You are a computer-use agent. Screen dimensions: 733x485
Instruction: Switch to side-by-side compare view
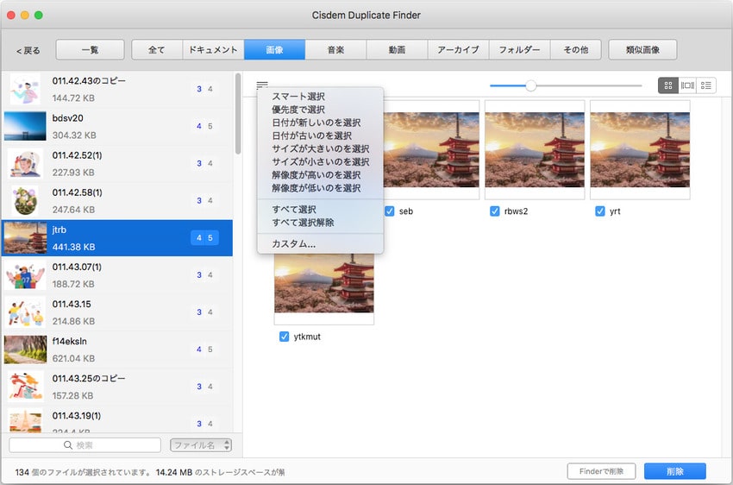[687, 85]
